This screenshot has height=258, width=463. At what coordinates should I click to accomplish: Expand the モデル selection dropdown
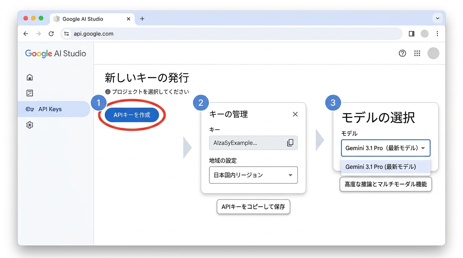coord(385,148)
